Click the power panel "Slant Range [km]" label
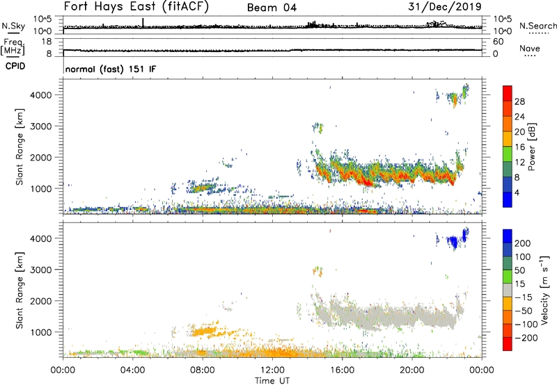This screenshot has height=385, width=557. pyautogui.click(x=19, y=147)
